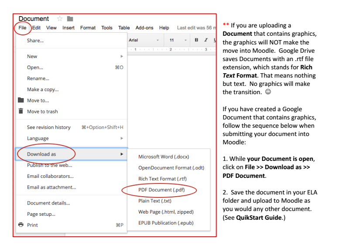Click the trash can icon in the File menu
The height and width of the screenshot is (245, 339).
(20, 111)
